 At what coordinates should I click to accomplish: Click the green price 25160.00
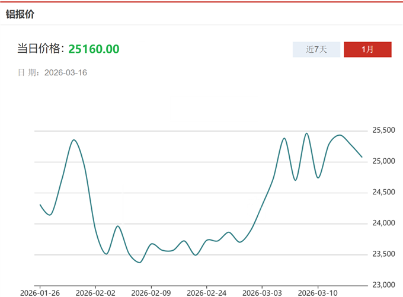(94, 49)
